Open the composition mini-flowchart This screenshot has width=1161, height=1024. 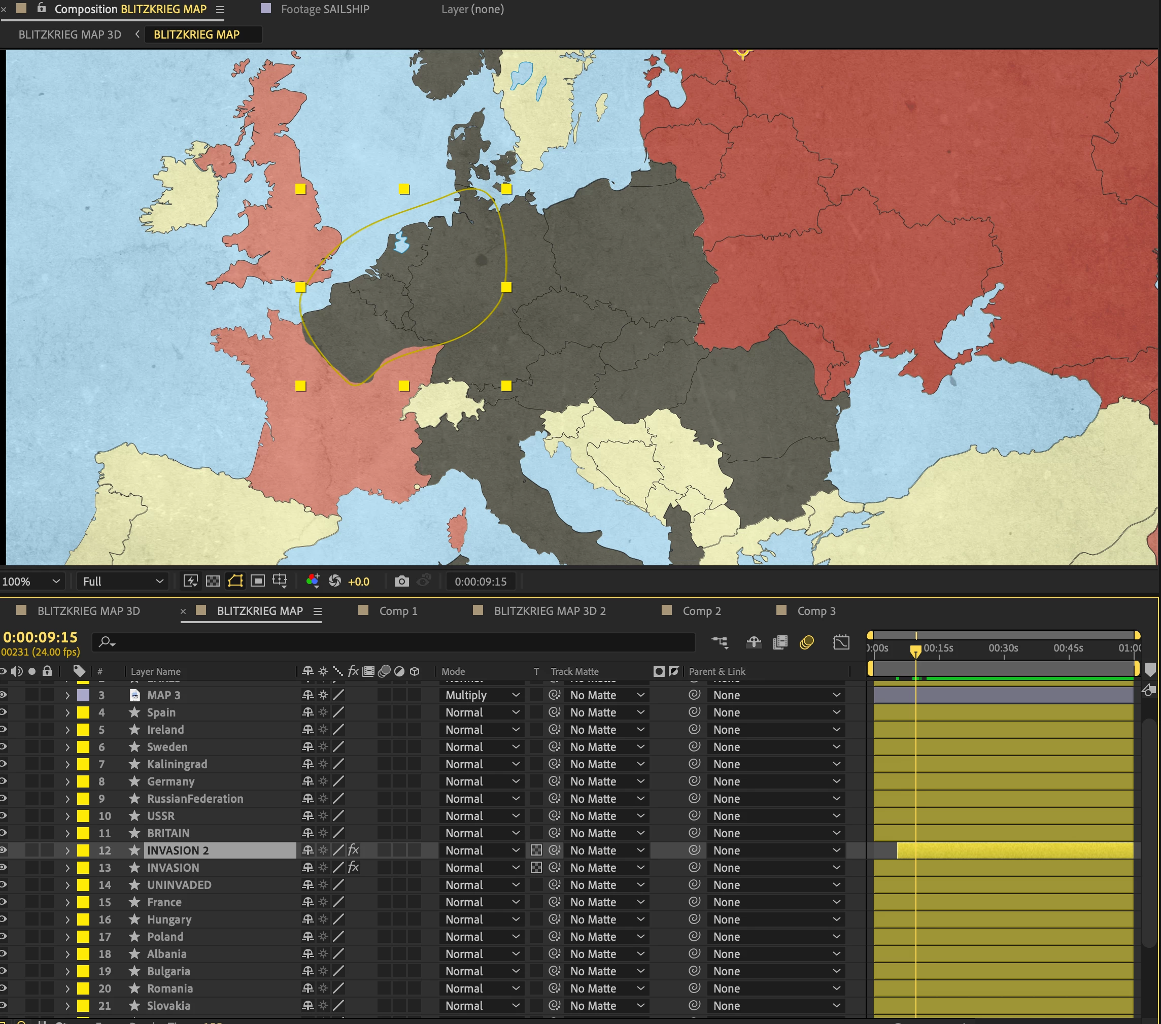coord(720,642)
